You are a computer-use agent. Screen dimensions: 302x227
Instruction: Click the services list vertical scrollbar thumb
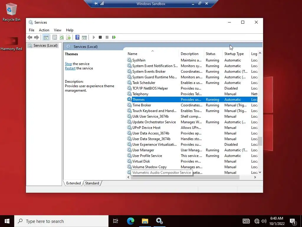(260, 141)
